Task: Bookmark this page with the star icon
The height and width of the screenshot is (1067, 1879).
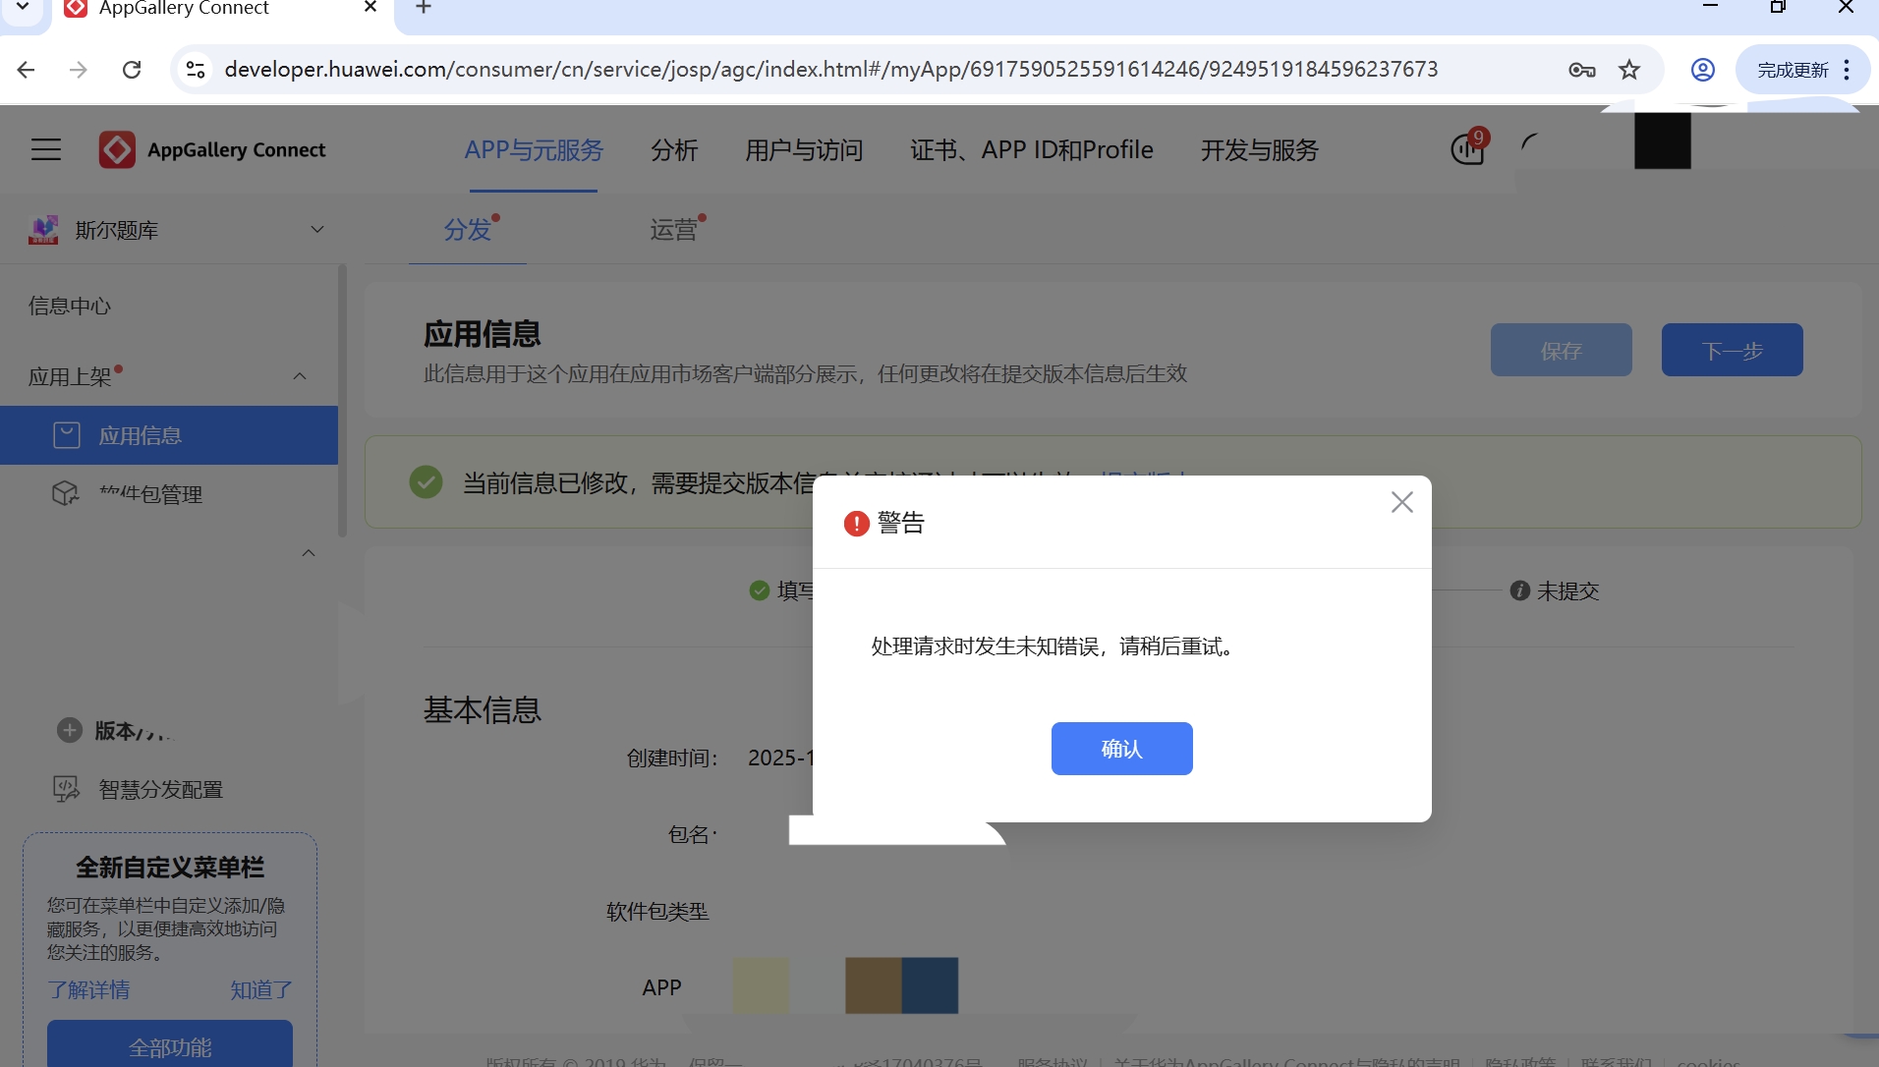Action: coord(1629,70)
